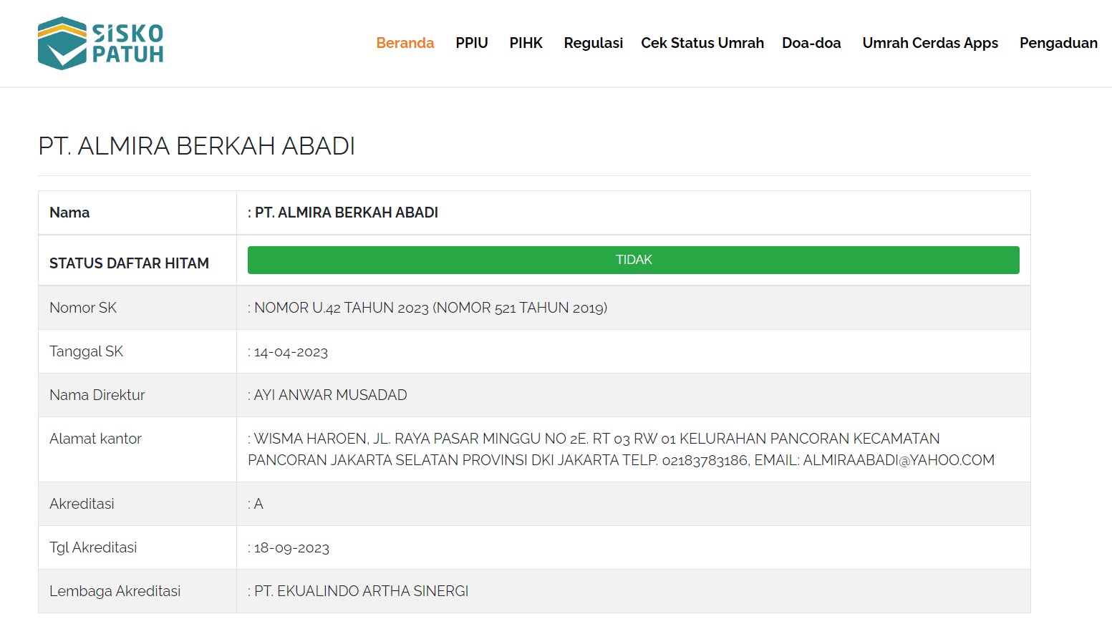The height and width of the screenshot is (629, 1112).
Task: Select the date 14-04-2023
Action: (291, 352)
